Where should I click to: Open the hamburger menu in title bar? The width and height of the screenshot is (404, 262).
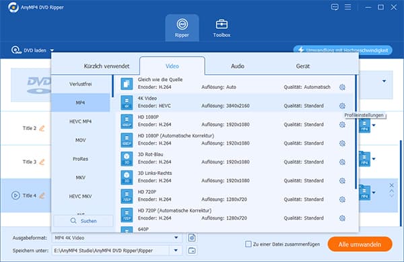[348, 7]
